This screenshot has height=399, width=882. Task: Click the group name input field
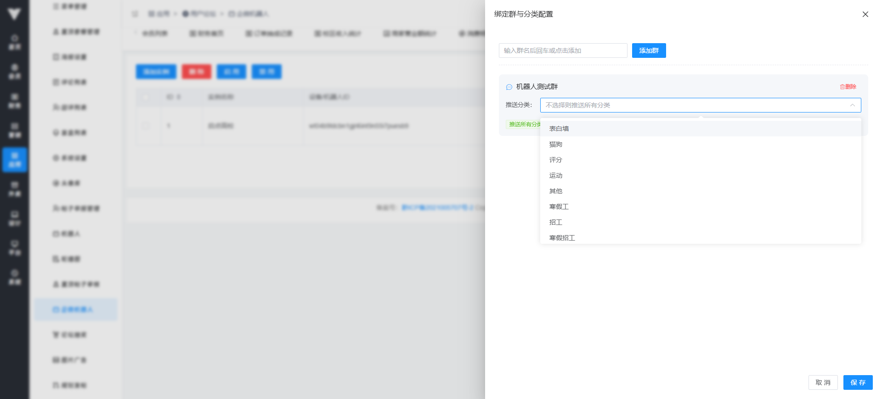tap(563, 51)
